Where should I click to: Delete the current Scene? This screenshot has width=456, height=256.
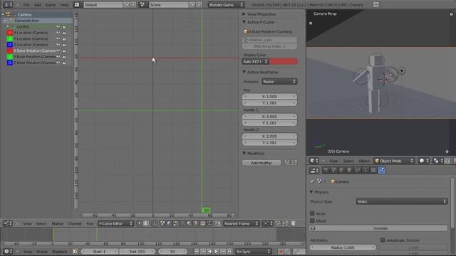[199, 5]
